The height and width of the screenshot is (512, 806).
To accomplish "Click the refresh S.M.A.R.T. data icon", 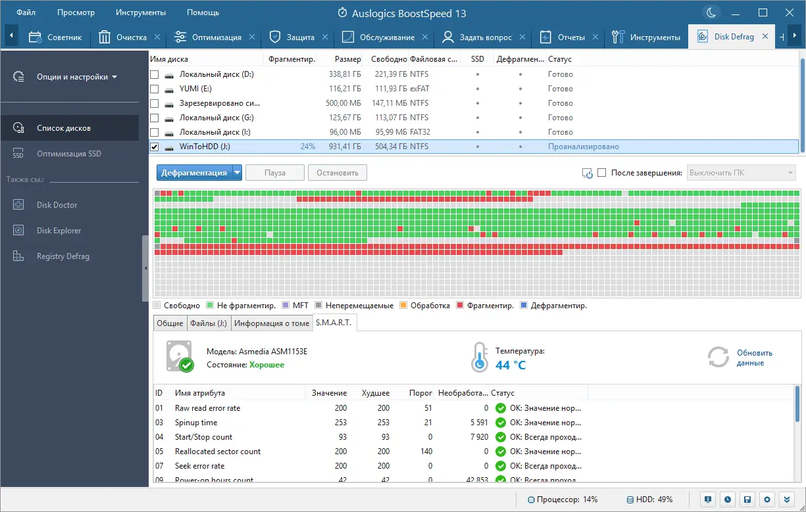I will point(718,358).
